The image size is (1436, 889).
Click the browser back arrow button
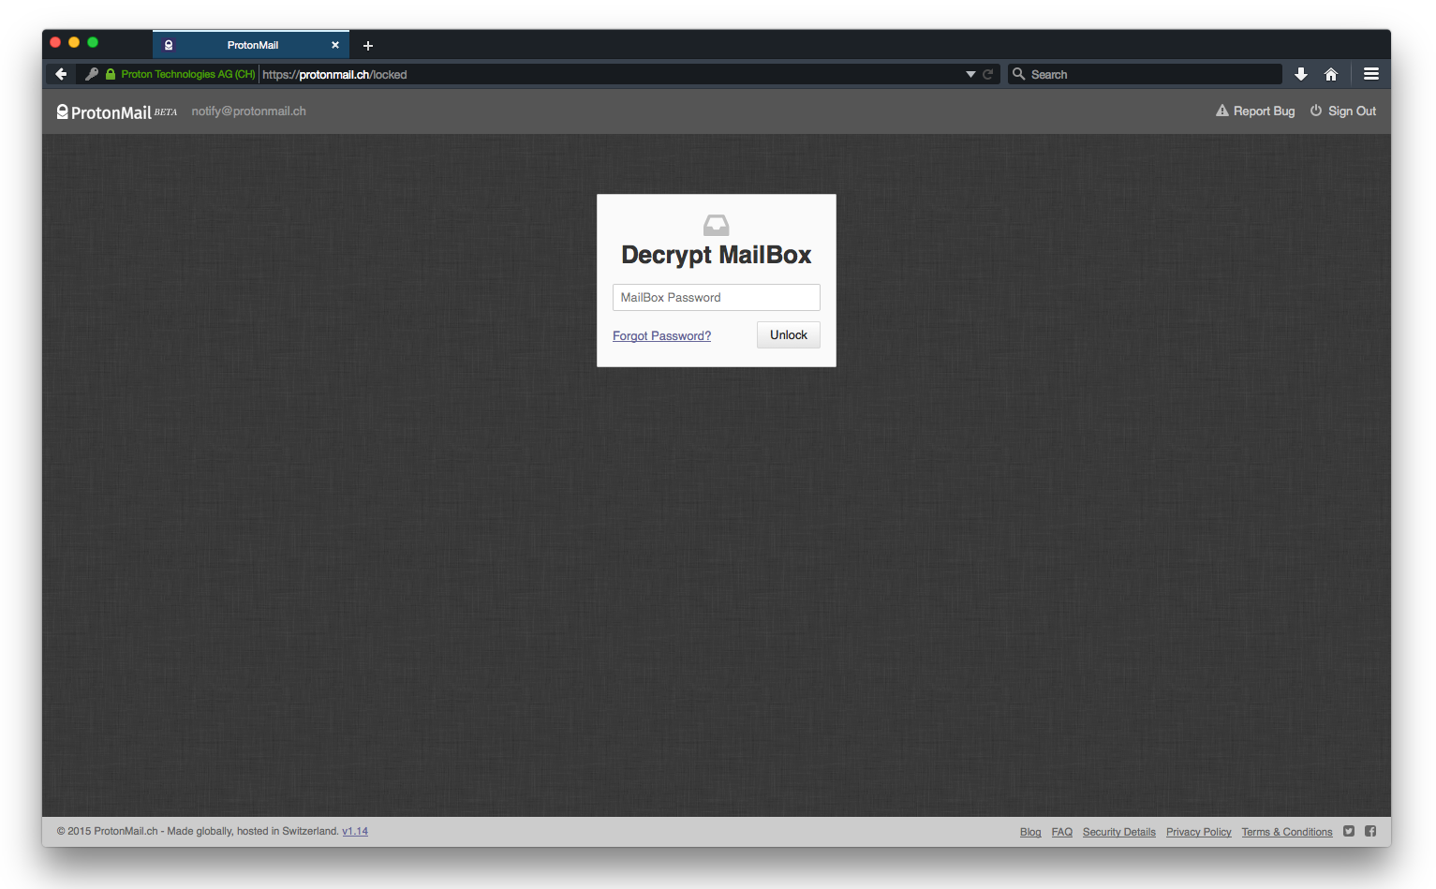pos(61,74)
